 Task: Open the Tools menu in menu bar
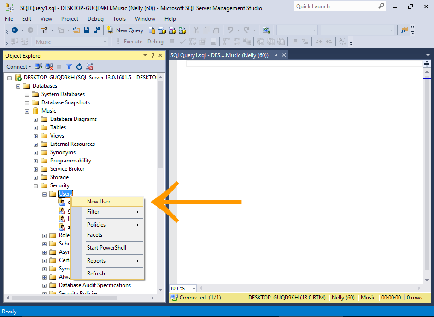tap(119, 19)
